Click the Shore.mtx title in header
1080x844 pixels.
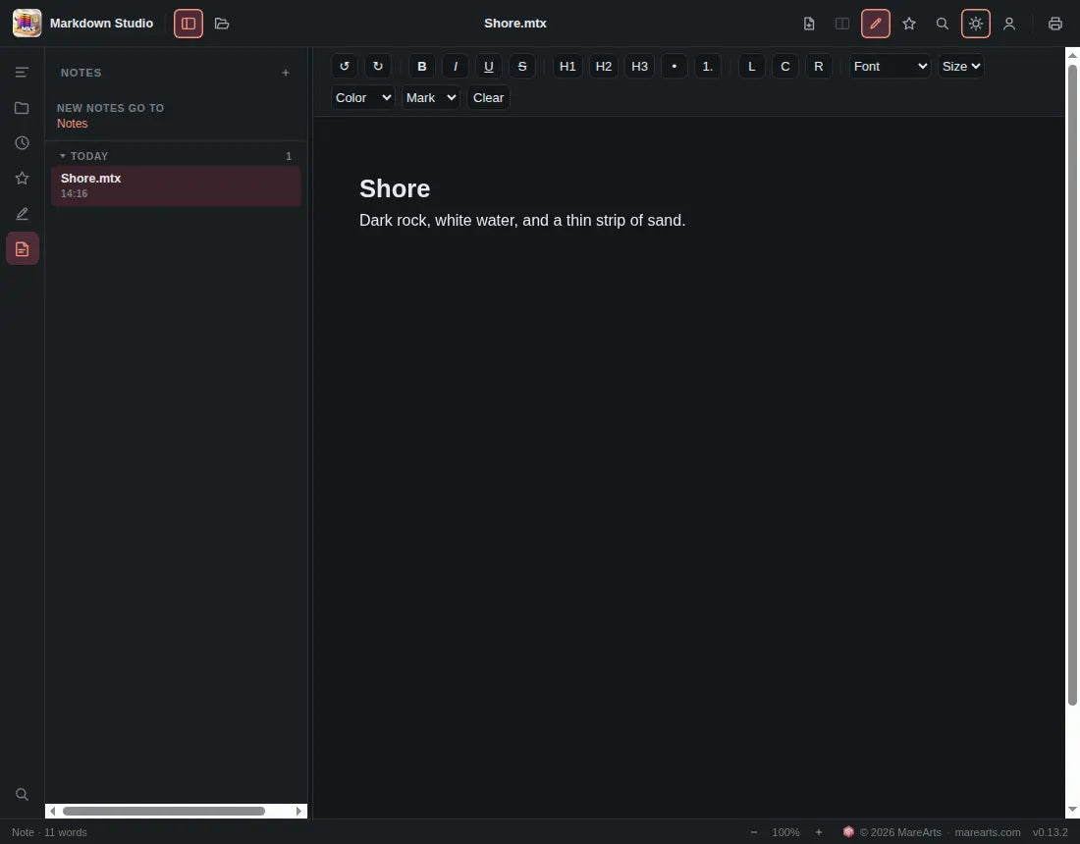tap(515, 24)
